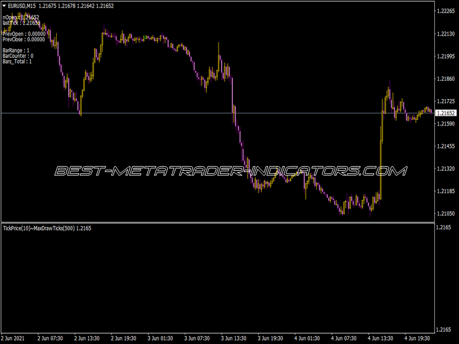Image resolution: width=459 pixels, height=344 pixels.
Task: Click the upper 1.2165 indicator scale label
Action: [443, 227]
